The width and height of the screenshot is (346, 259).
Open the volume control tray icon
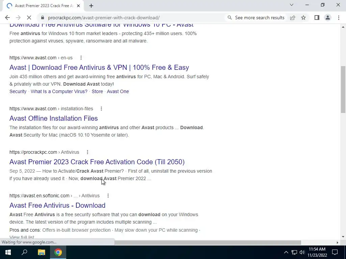[302, 252]
